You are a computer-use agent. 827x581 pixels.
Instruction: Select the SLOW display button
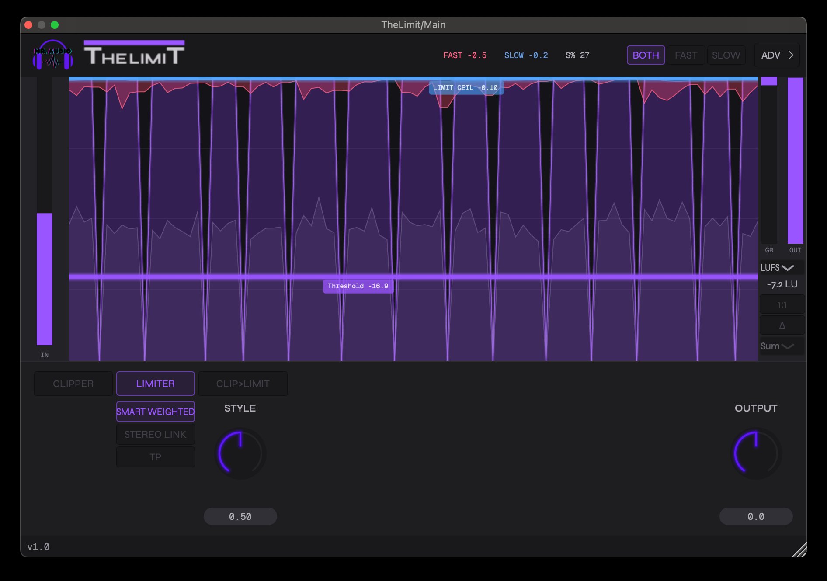pos(726,55)
